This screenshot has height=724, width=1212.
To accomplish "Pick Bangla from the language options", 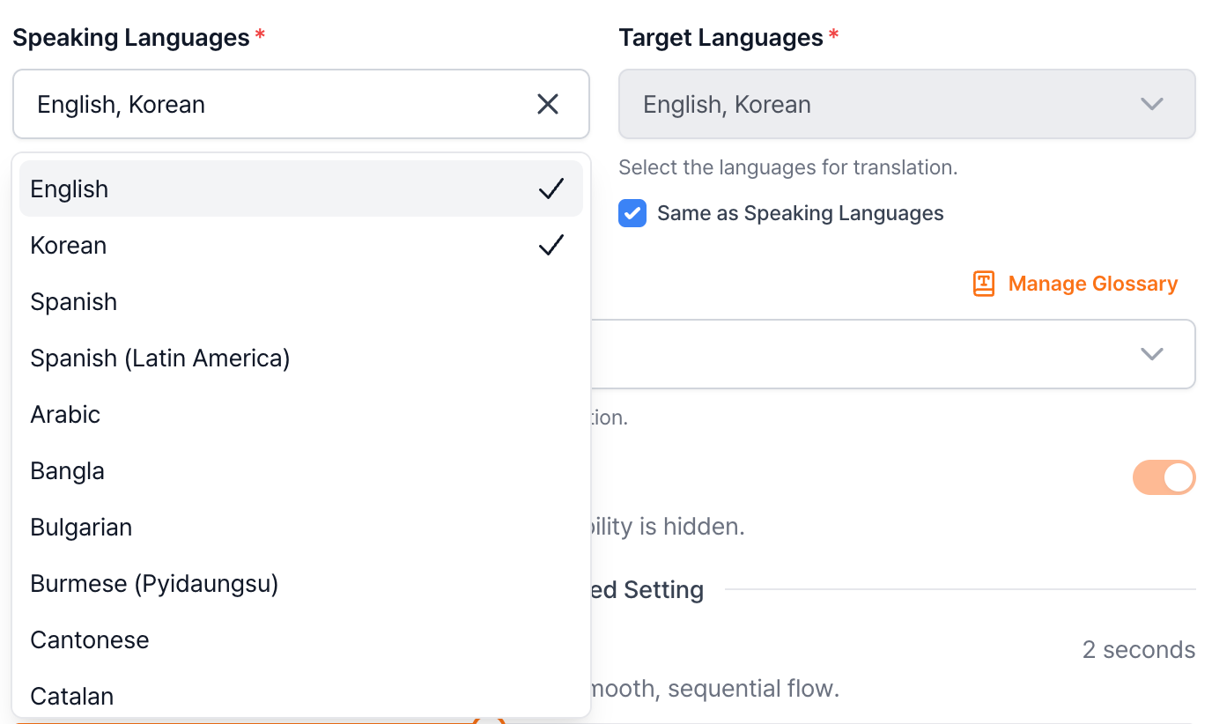I will tap(68, 471).
